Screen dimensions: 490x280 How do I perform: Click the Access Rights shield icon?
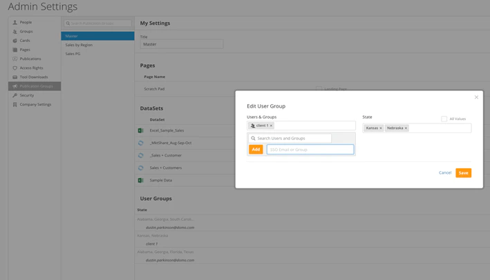(x=15, y=68)
